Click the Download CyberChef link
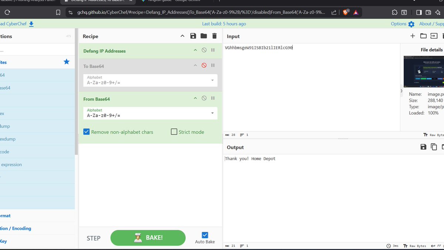The image size is (444, 250). pos(17,24)
